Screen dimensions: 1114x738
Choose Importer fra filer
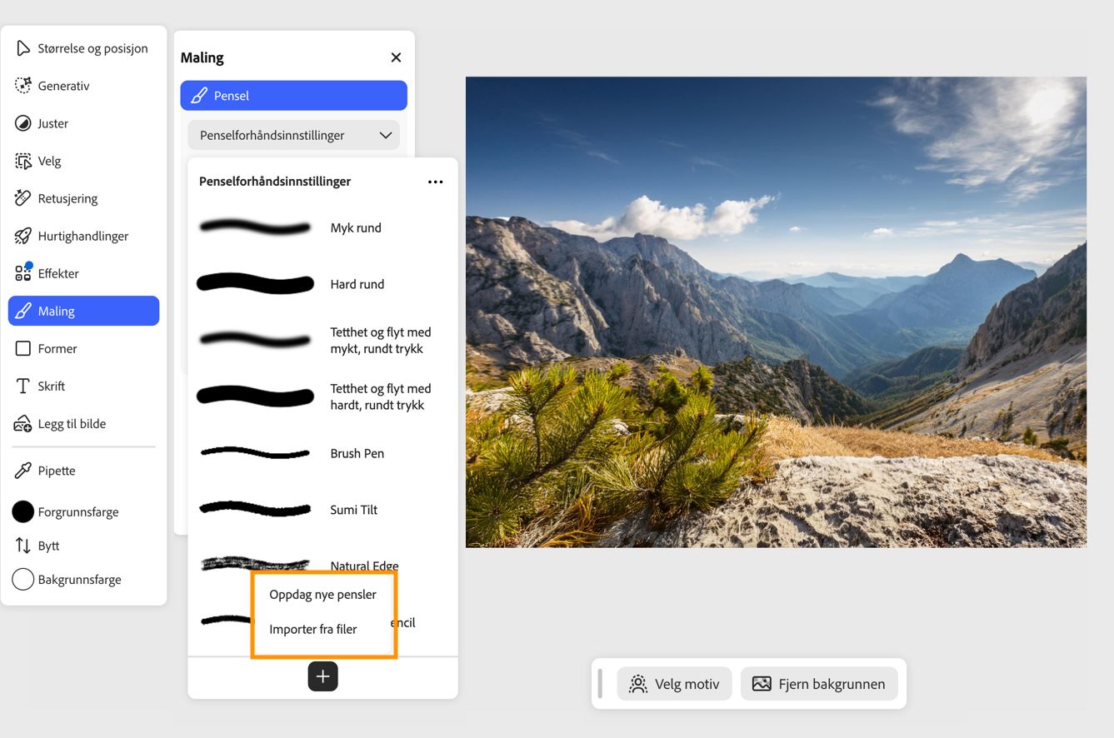pyautogui.click(x=312, y=629)
